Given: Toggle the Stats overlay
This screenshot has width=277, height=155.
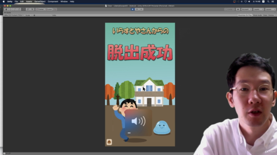Looking at the screenshot, I should pos(265,15).
